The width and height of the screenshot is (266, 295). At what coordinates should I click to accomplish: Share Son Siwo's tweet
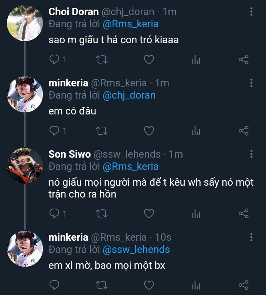pyautogui.click(x=243, y=213)
